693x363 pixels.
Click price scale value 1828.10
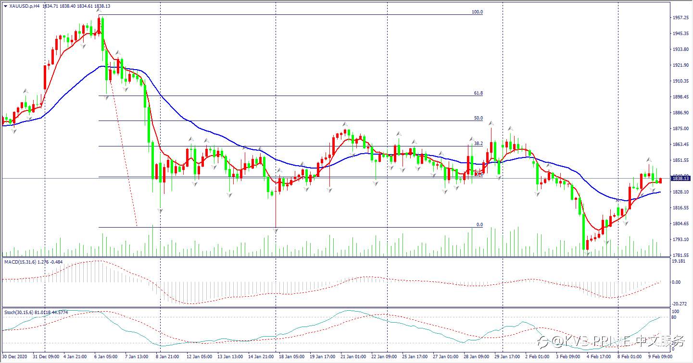(x=680, y=192)
